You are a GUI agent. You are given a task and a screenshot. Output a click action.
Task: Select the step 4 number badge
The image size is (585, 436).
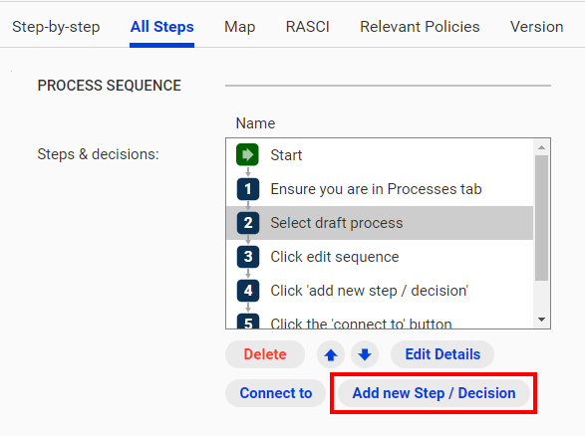(x=248, y=291)
